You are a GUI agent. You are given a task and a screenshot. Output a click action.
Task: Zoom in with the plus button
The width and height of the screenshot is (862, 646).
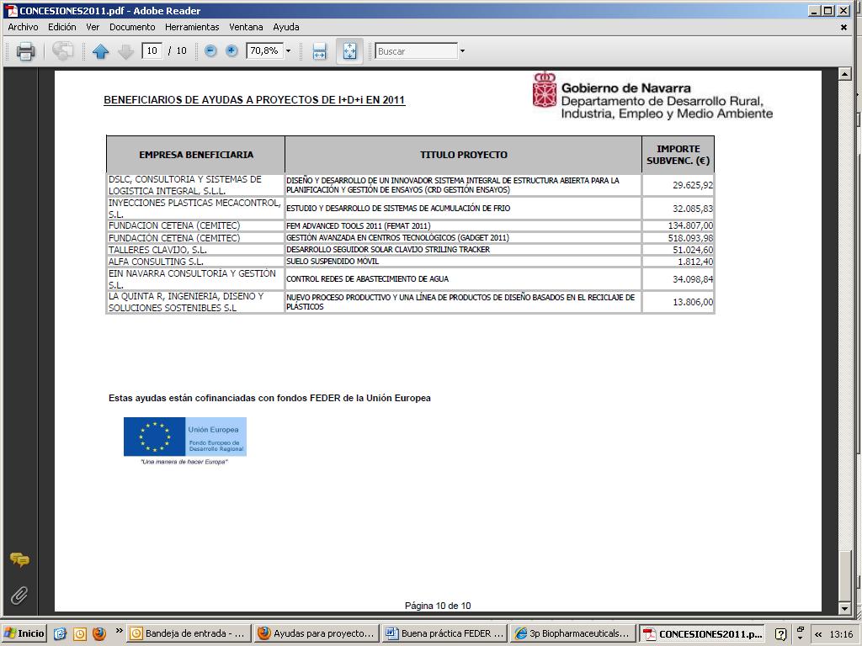point(232,51)
